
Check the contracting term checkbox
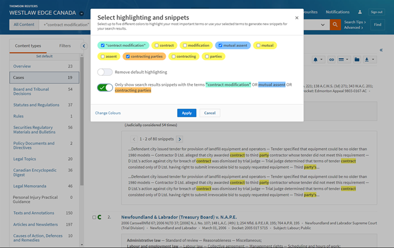[174, 57]
